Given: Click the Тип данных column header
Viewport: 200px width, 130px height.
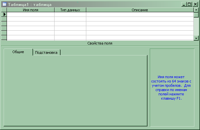Looking at the screenshot, I should [x=70, y=10].
